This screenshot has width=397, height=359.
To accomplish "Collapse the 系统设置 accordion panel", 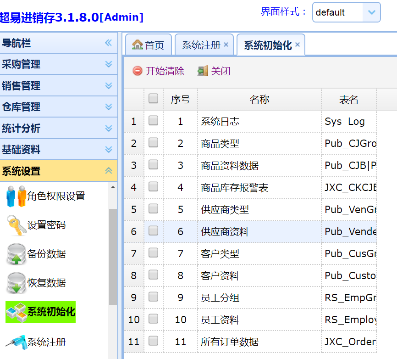I will tap(109, 171).
